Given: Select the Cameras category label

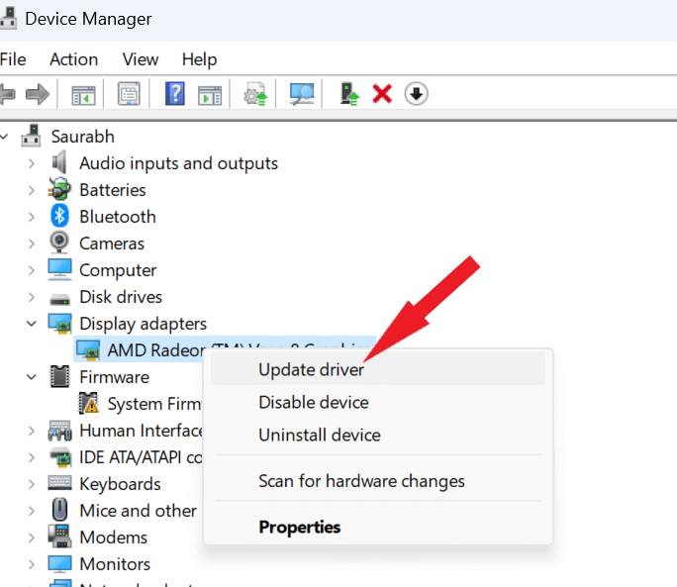Looking at the screenshot, I should (x=112, y=244).
